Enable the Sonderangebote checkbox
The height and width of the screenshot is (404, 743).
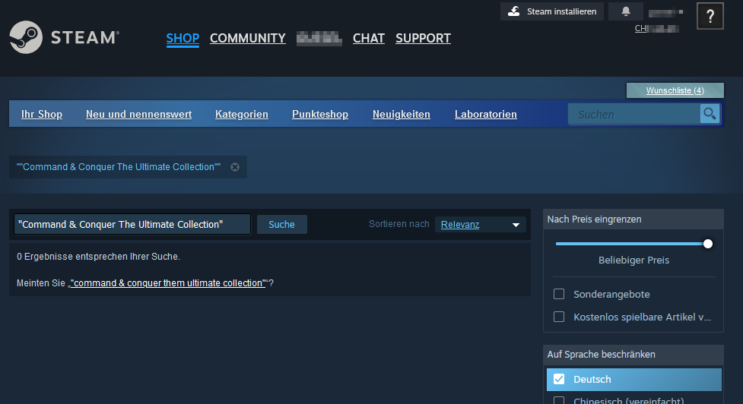pyautogui.click(x=559, y=294)
